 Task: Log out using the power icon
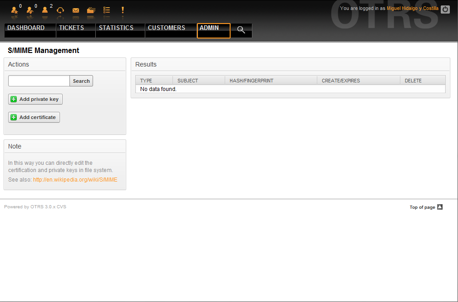(x=445, y=9)
